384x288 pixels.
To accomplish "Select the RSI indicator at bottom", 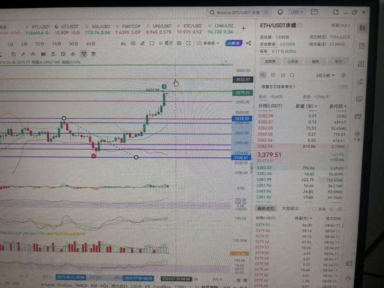I will point(94,285).
